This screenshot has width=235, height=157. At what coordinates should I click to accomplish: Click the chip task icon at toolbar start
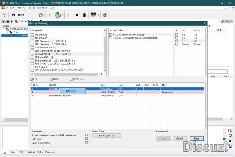(x=5, y=15)
